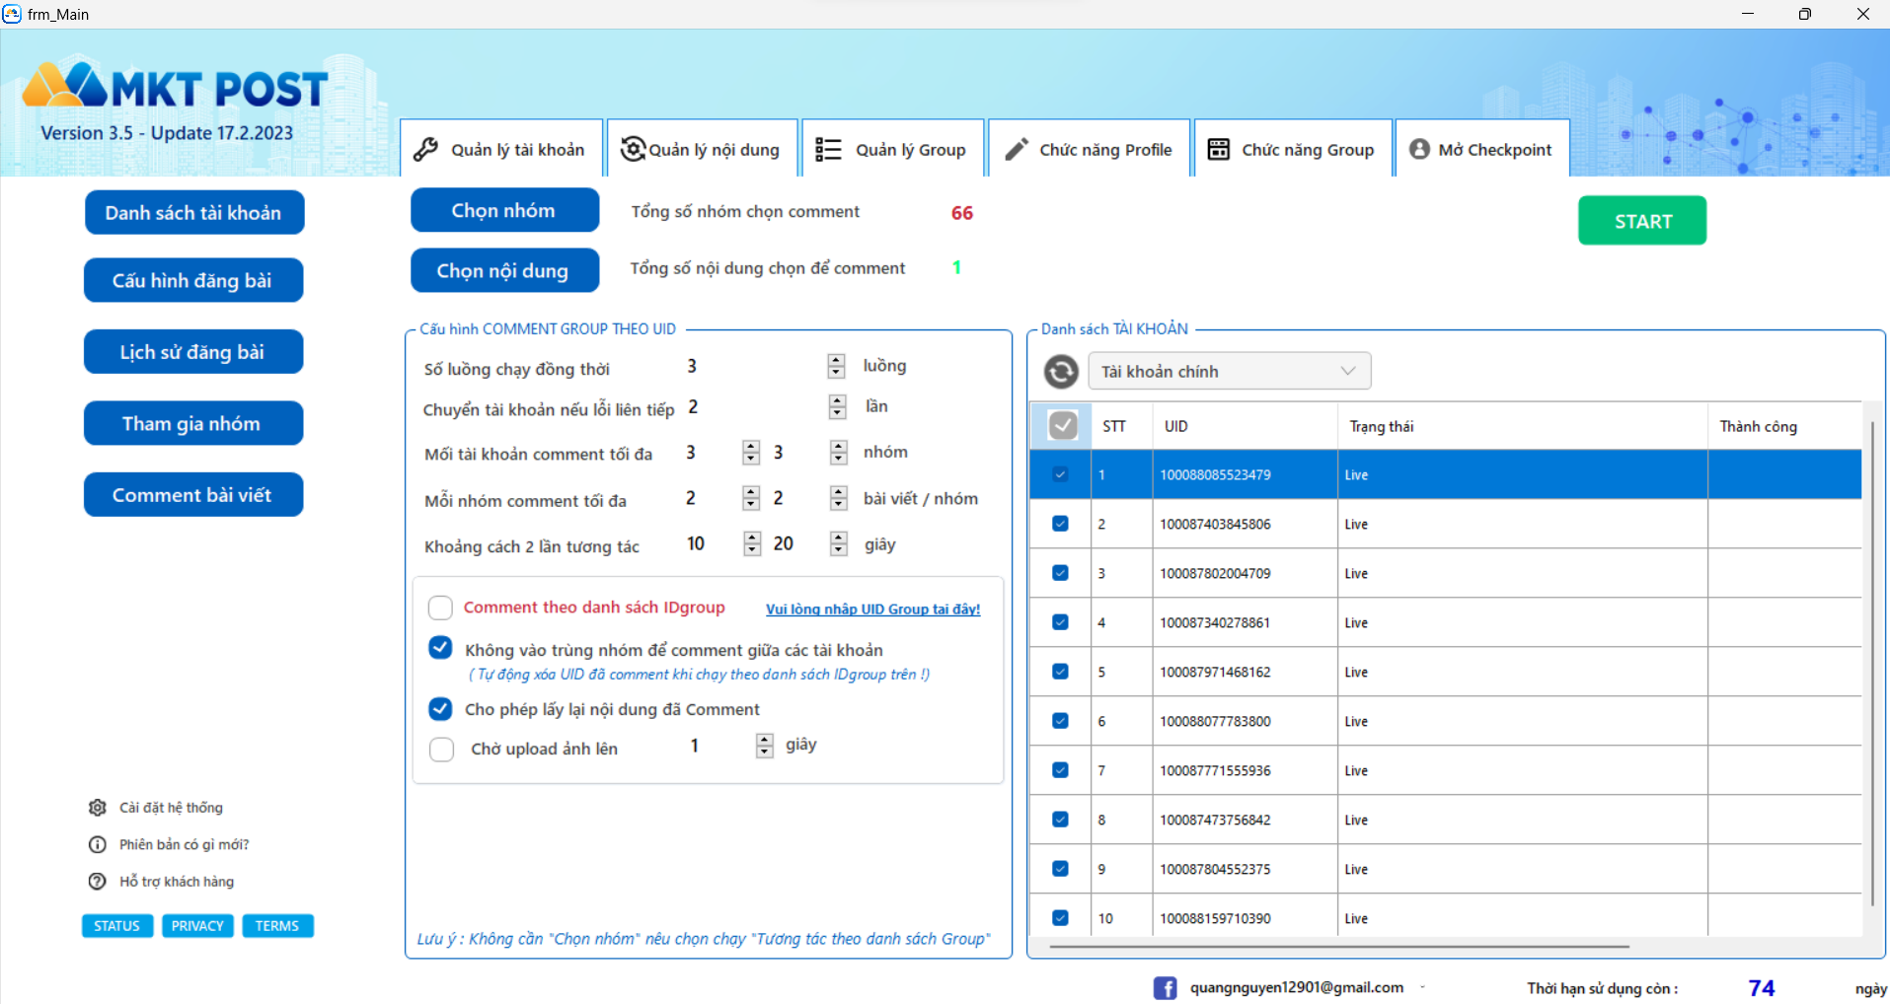Screen dimensions: 1890x1004
Task: Disable Không vào trùng nhóm option
Action: point(440,648)
